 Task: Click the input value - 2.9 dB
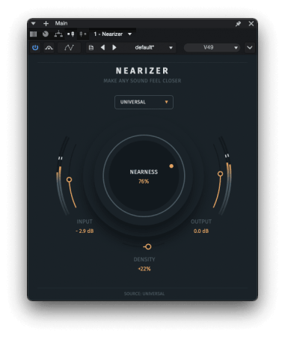click(85, 231)
